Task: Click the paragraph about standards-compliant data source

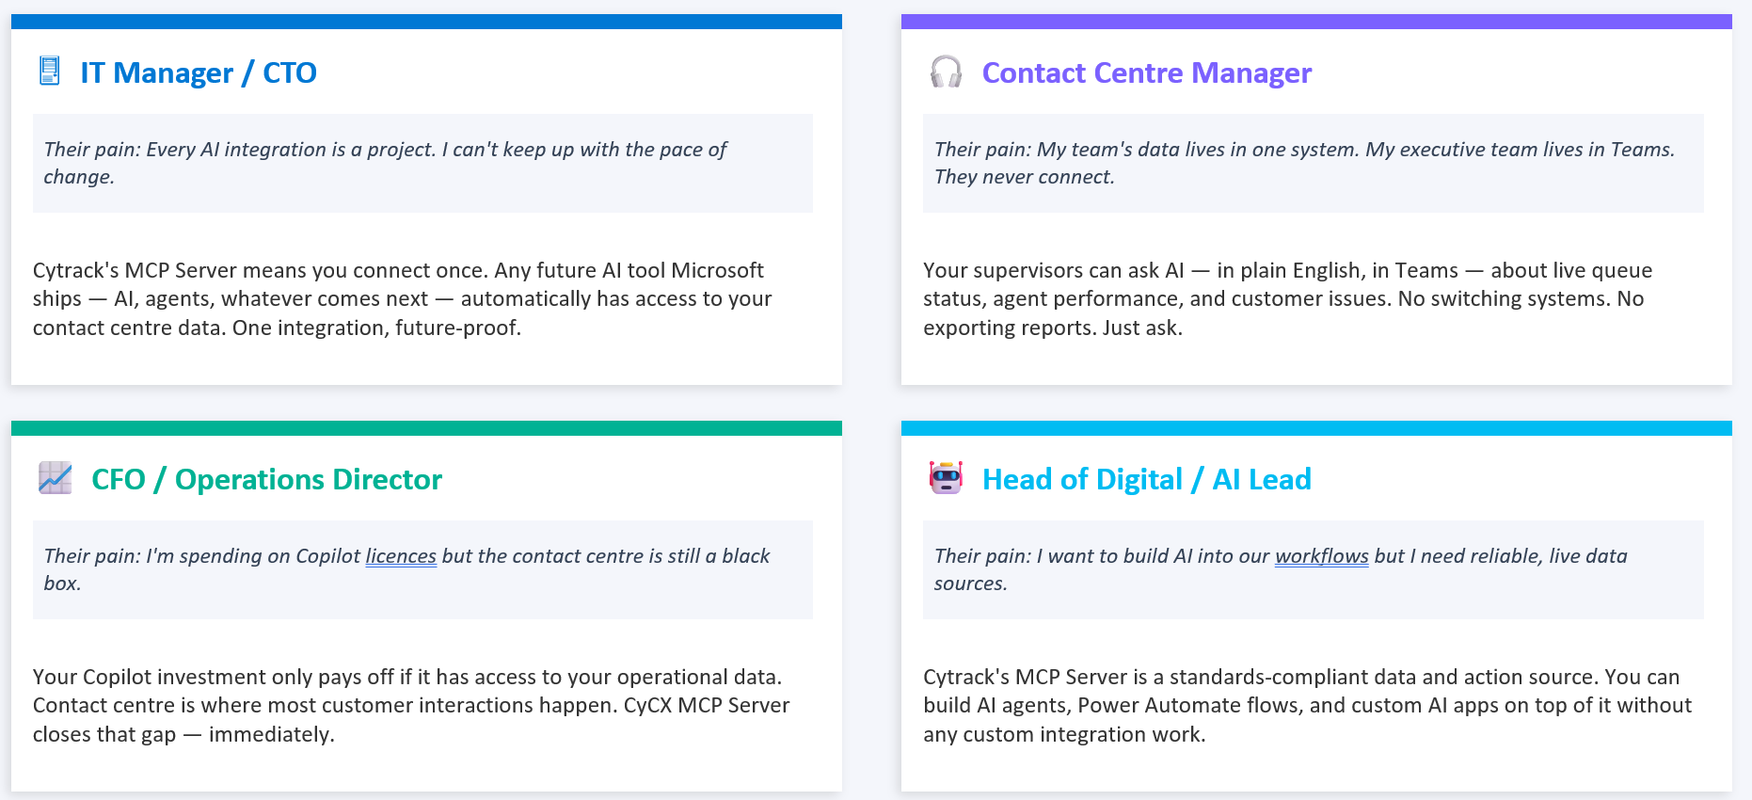Action: (x=1307, y=705)
